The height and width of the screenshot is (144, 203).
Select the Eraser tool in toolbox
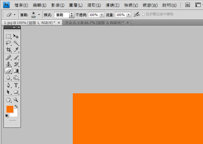[x=8, y=71]
